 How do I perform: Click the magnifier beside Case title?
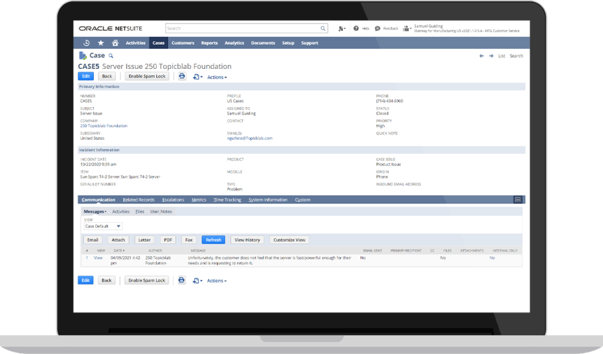(111, 56)
